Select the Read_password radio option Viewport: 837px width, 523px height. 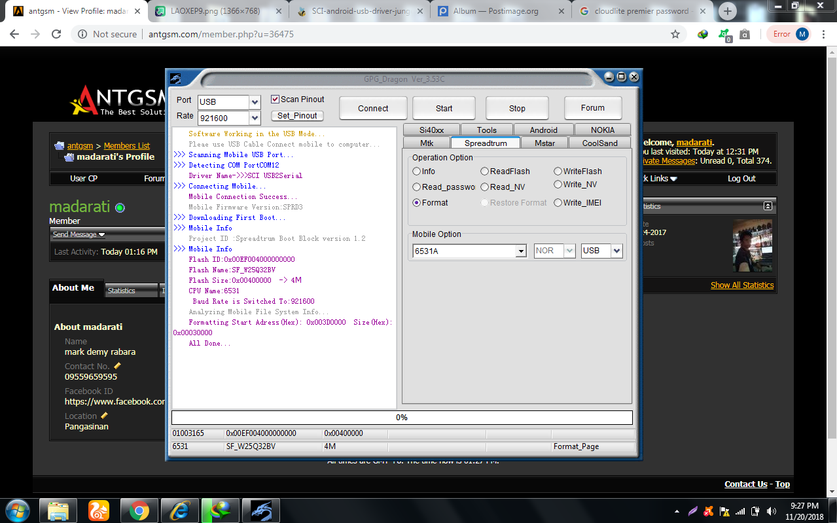pyautogui.click(x=416, y=187)
